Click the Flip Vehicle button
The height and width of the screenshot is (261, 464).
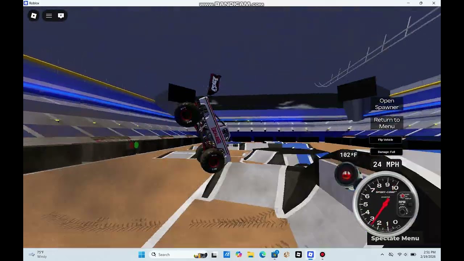coord(385,140)
